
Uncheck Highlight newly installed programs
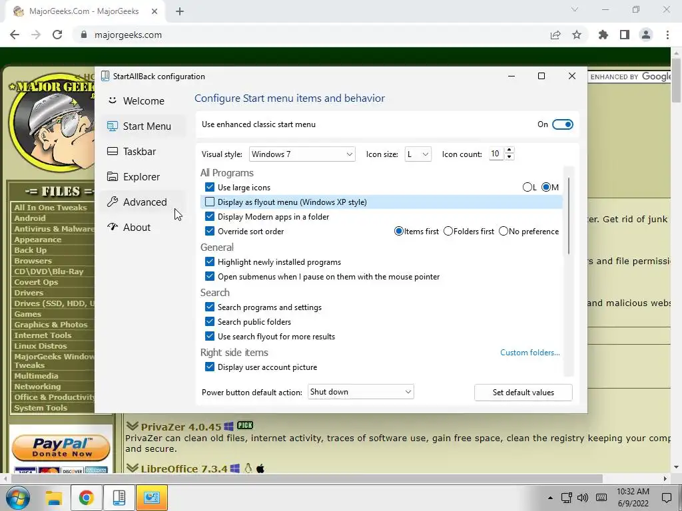210,262
